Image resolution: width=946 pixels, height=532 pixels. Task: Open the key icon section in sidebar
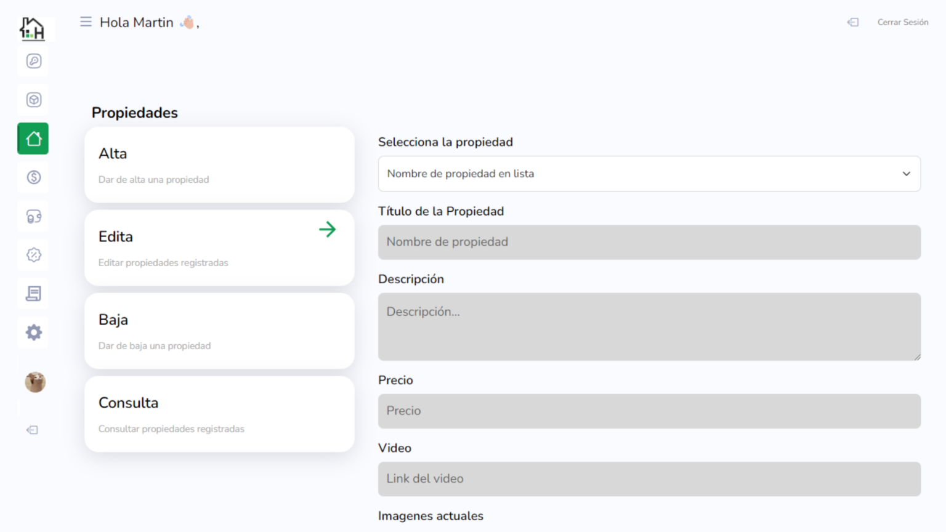(x=34, y=61)
